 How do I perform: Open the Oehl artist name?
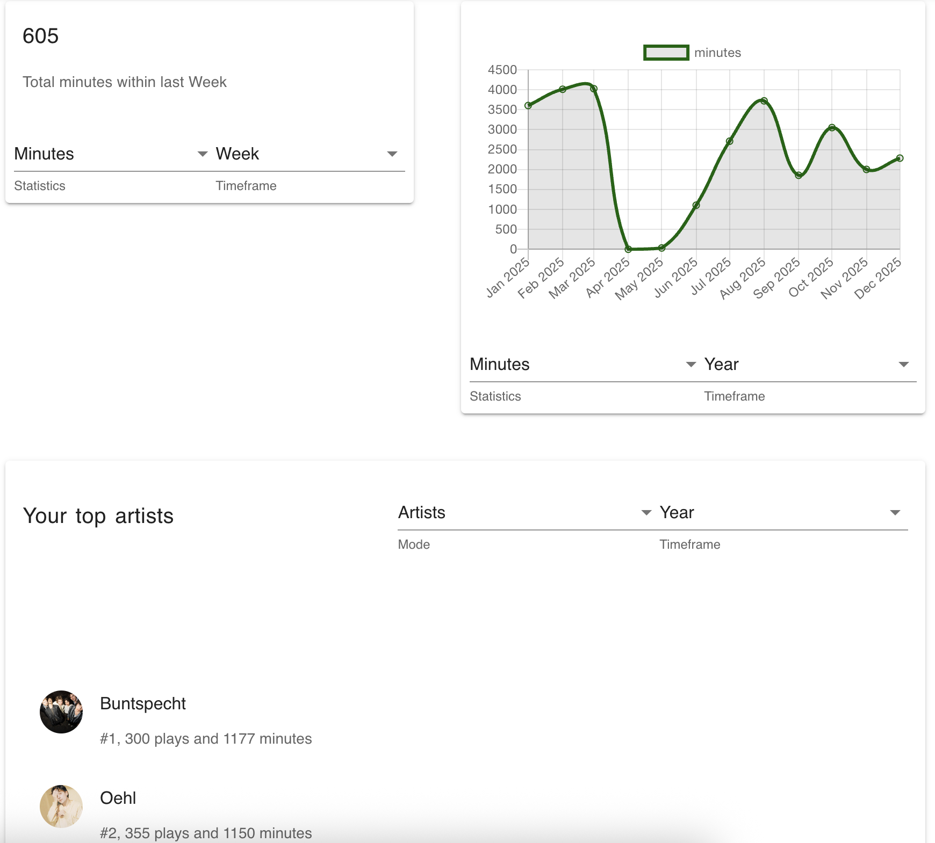[x=118, y=798]
